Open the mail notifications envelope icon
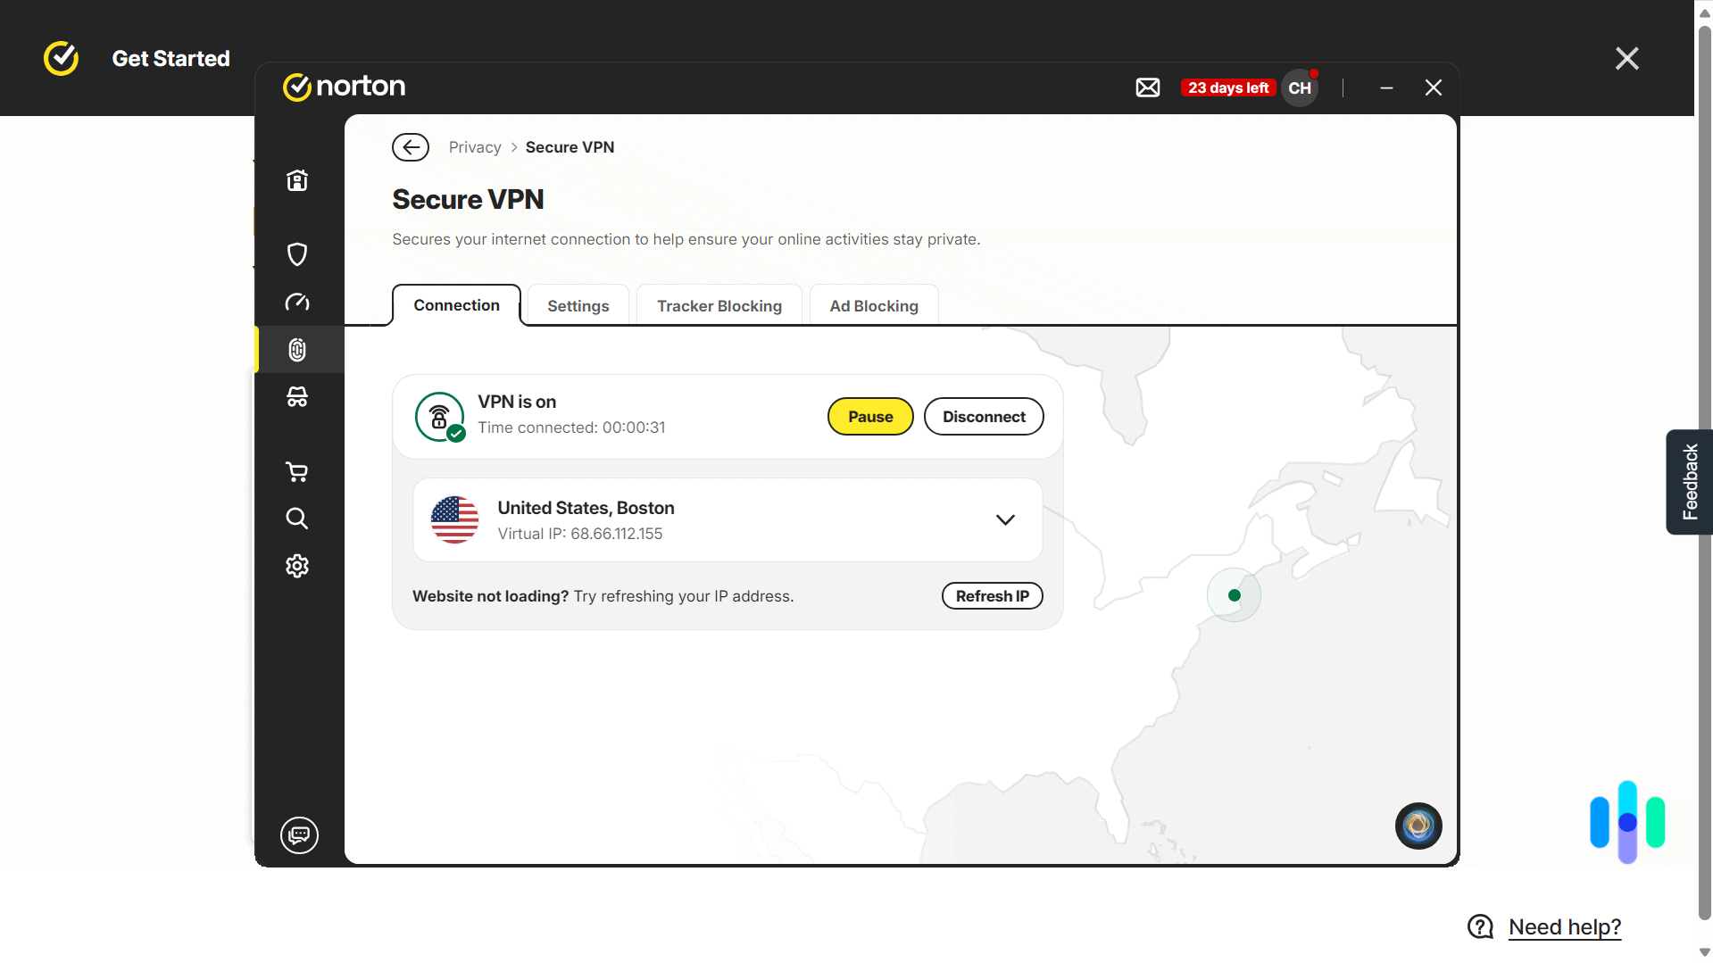1713x963 pixels. [x=1148, y=87]
